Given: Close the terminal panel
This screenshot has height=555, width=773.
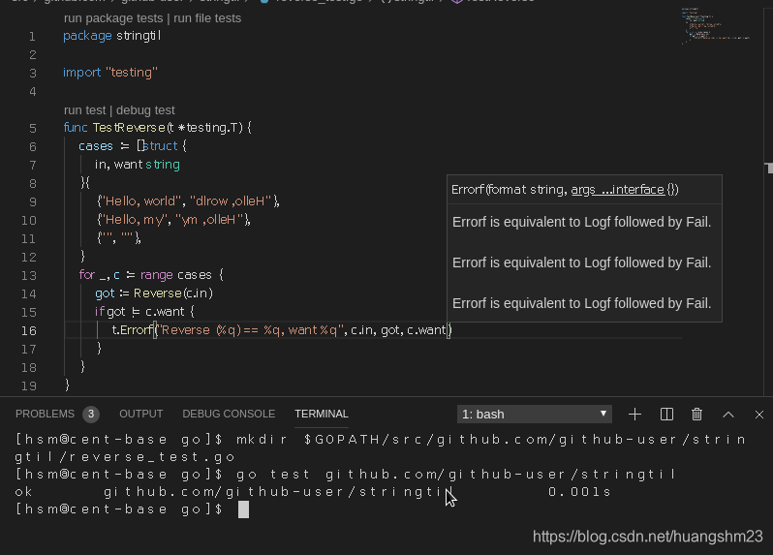Looking at the screenshot, I should (x=759, y=415).
